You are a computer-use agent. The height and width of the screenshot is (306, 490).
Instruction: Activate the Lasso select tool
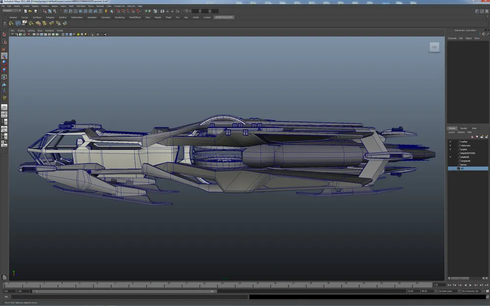point(4,42)
